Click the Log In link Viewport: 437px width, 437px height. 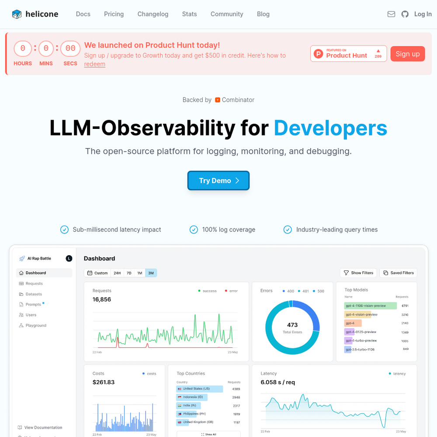[x=423, y=14]
